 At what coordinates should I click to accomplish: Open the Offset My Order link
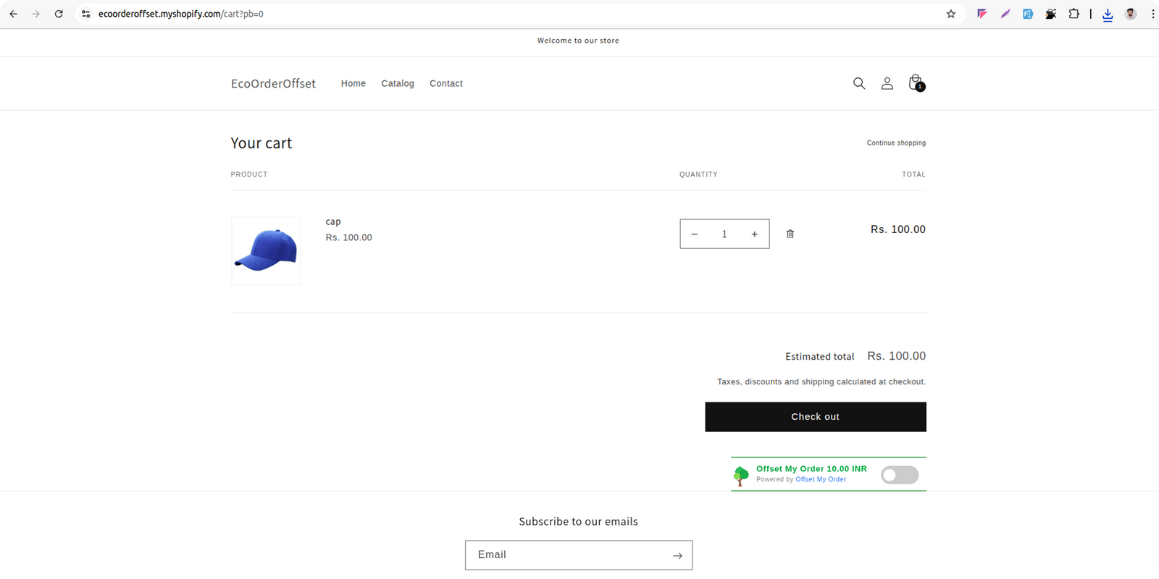tap(821, 479)
